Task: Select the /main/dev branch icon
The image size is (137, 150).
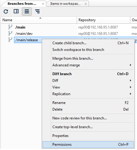Action: 10,33
